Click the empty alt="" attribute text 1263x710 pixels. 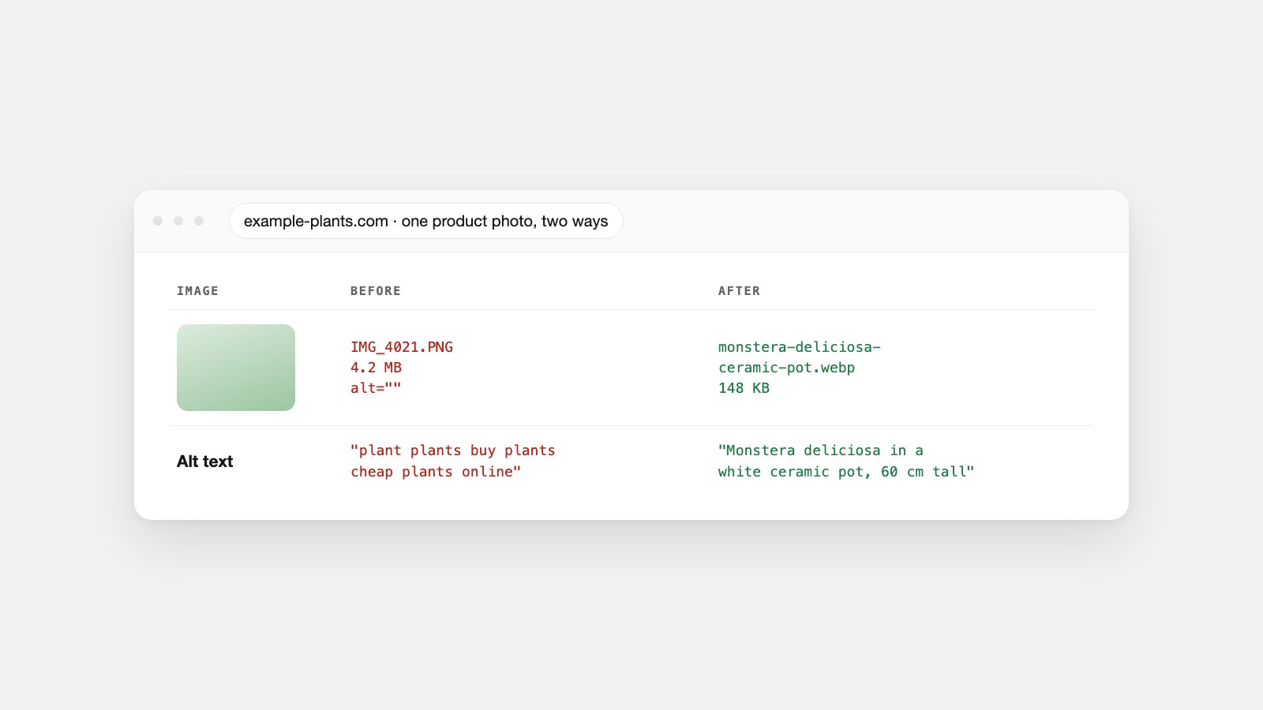[376, 388]
